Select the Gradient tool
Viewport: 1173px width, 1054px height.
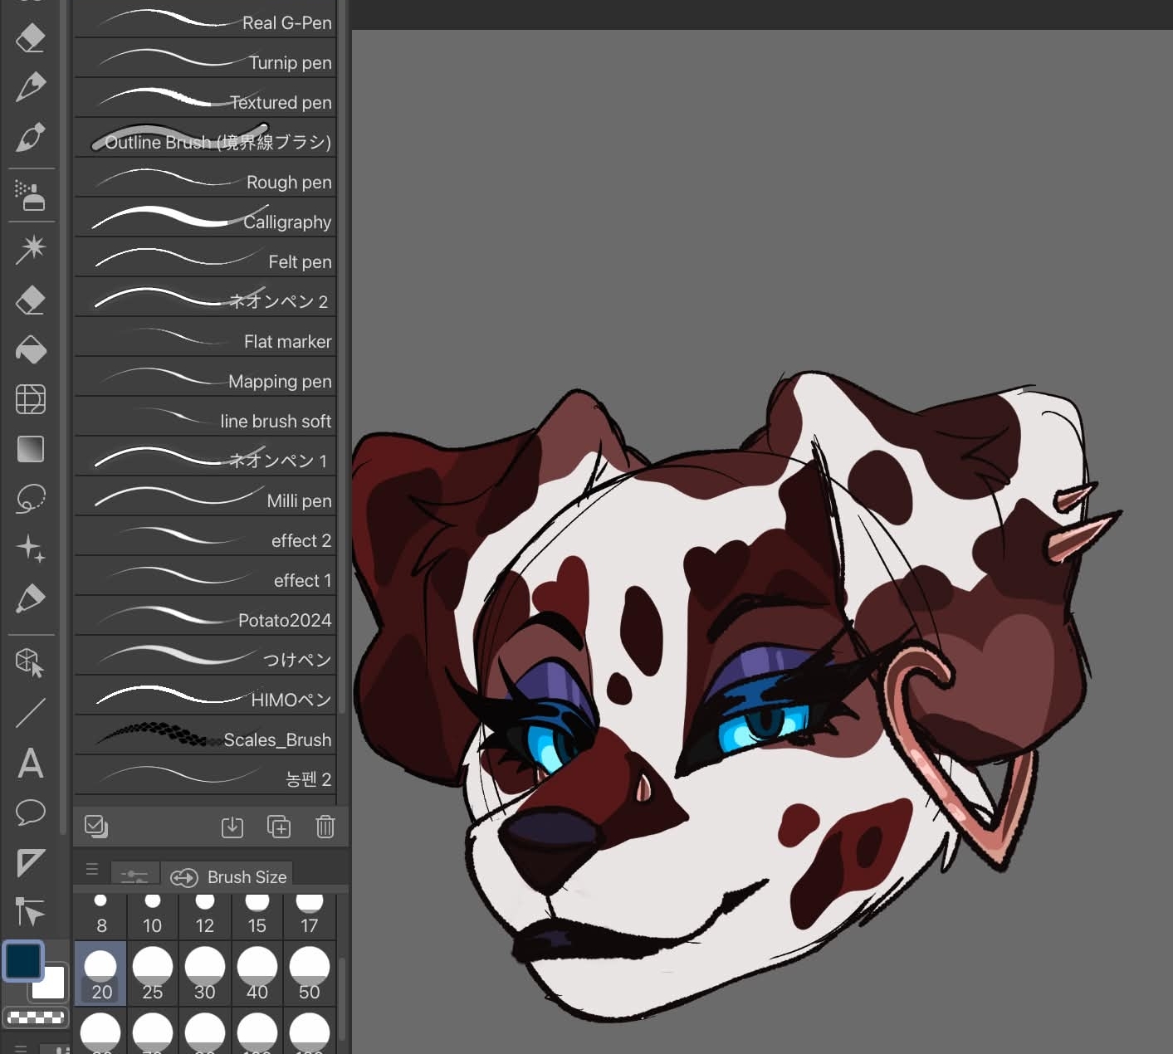pos(31,449)
